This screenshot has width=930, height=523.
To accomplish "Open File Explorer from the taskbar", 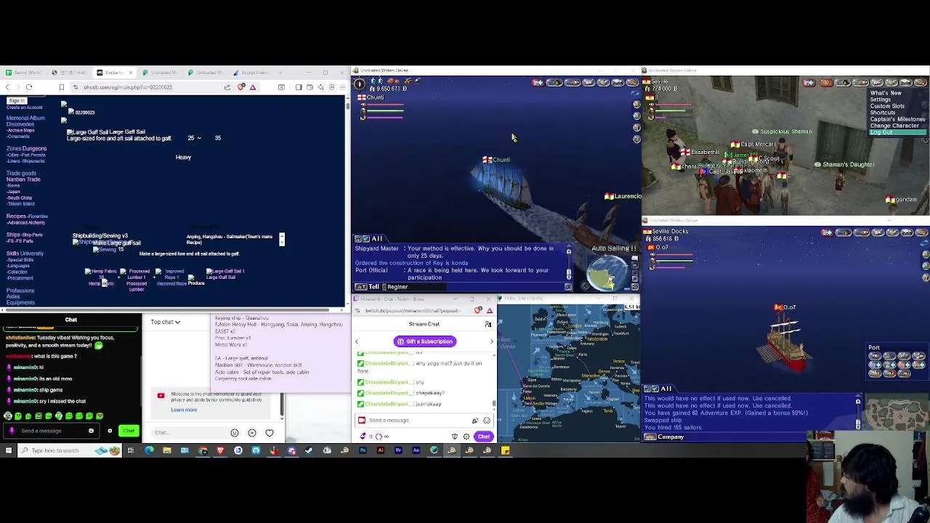I will 167,450.
